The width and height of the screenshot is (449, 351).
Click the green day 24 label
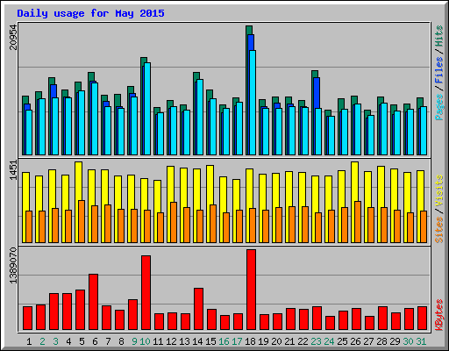click(329, 341)
